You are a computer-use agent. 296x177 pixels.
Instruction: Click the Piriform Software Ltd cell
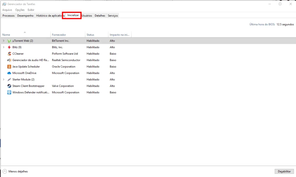pyautogui.click(x=65, y=54)
